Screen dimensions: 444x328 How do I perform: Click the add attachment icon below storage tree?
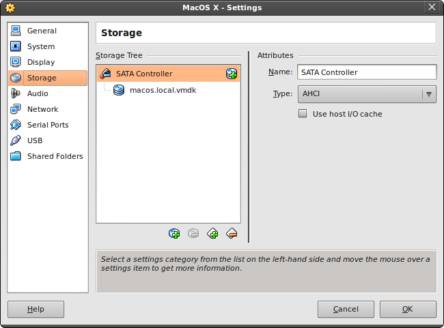pyautogui.click(x=174, y=234)
